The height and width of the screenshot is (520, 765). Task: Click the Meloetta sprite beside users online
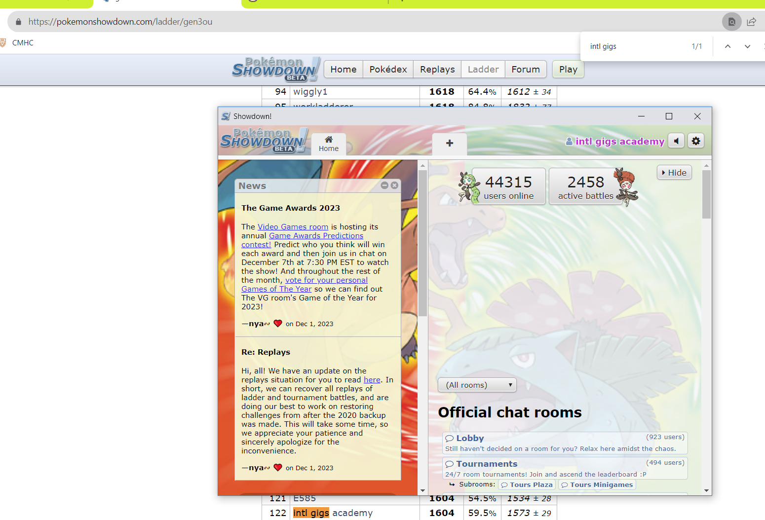coord(469,187)
